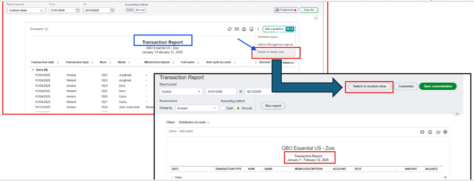Open the Compact density dropdown
Screen dimensions: 474x181
click(x=39, y=29)
